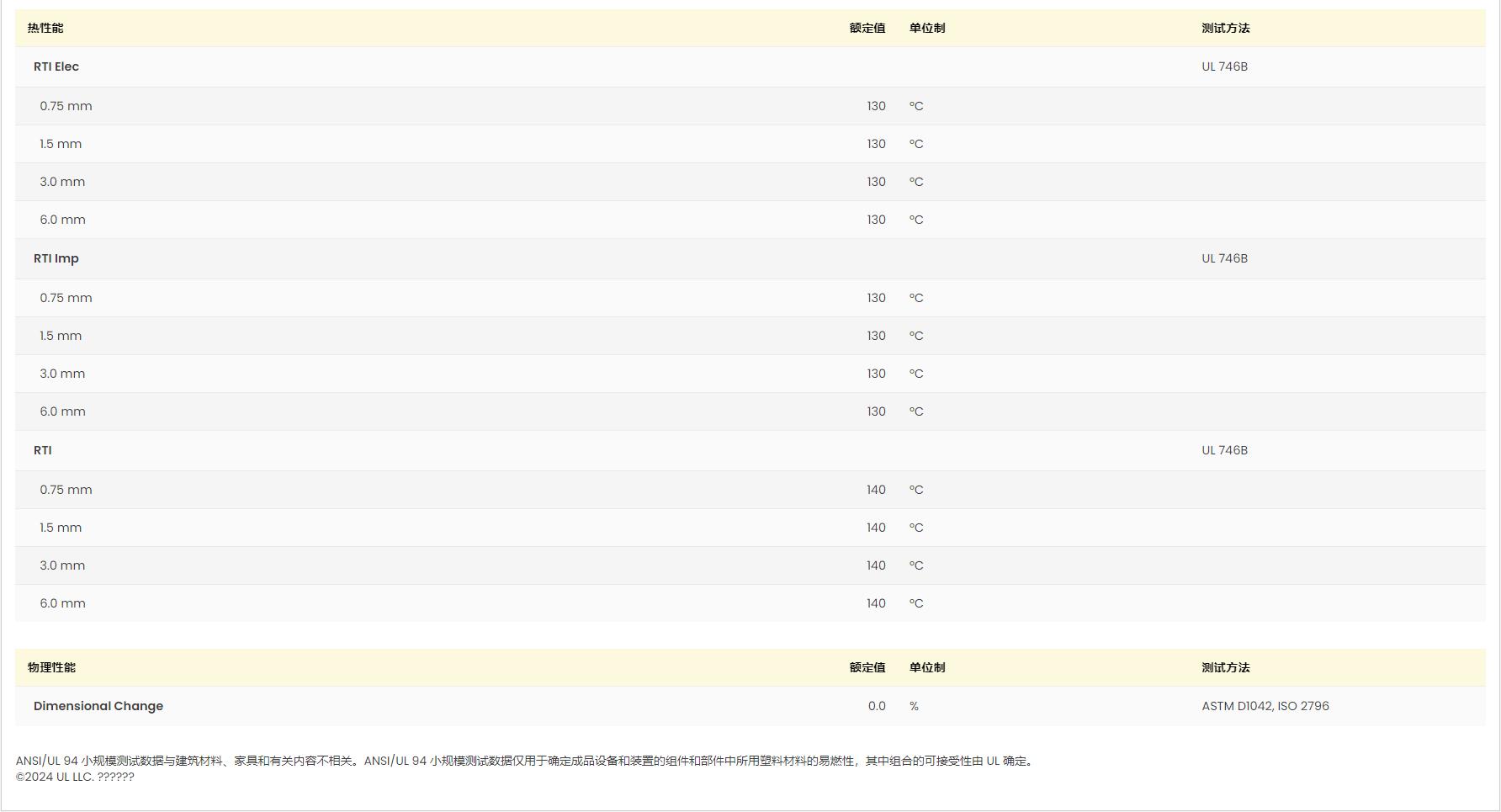This screenshot has width=1501, height=812.
Task: Click the 单位制 header in 物理性能 table
Action: point(926,667)
